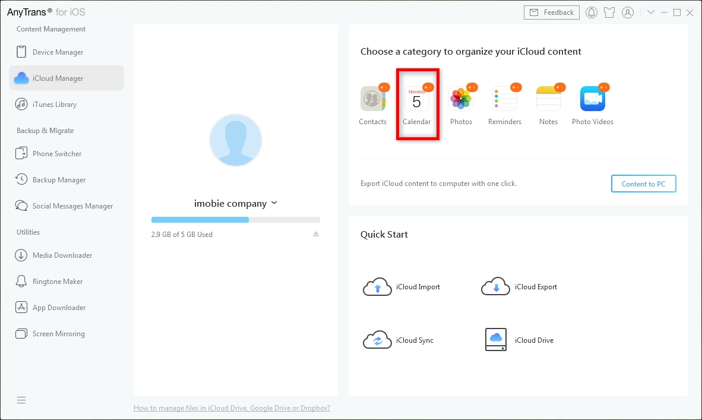Expand the title bar dropdown chevron
Viewport: 702px width, 420px height.
pyautogui.click(x=650, y=12)
